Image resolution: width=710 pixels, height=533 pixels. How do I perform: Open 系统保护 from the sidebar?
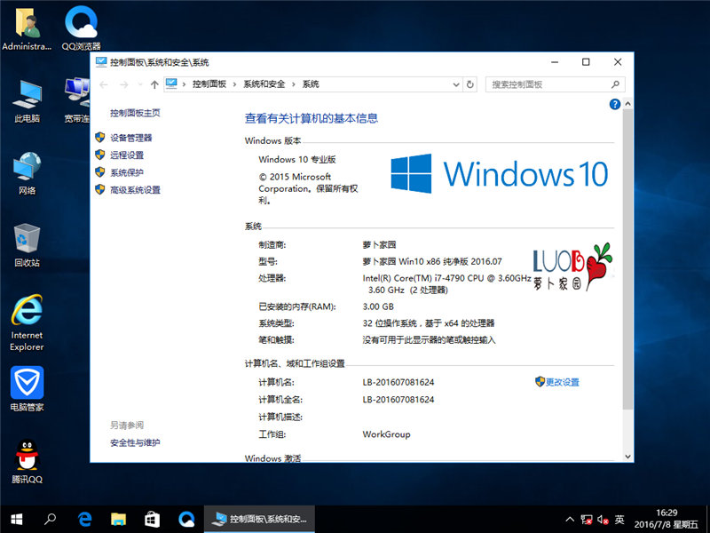(127, 172)
